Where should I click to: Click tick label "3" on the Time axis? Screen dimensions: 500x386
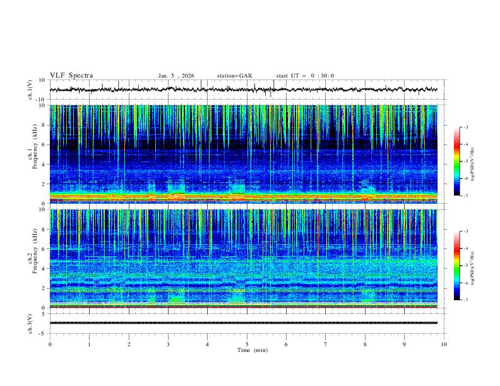168,344
